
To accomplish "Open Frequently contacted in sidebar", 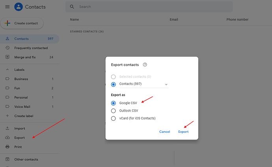I will 30,48.
